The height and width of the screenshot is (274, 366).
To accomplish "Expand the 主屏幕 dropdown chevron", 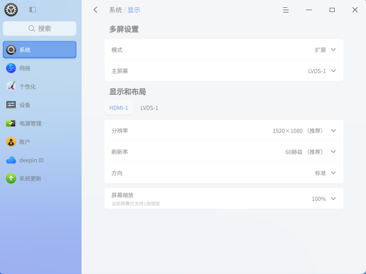I will (x=333, y=71).
